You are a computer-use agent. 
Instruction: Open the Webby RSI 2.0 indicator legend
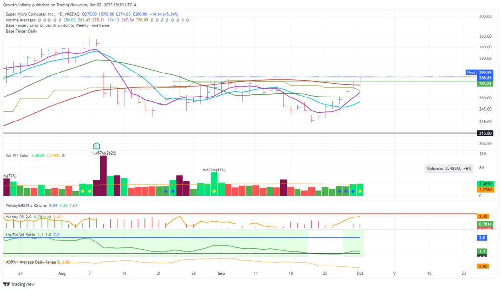[x=20, y=217]
